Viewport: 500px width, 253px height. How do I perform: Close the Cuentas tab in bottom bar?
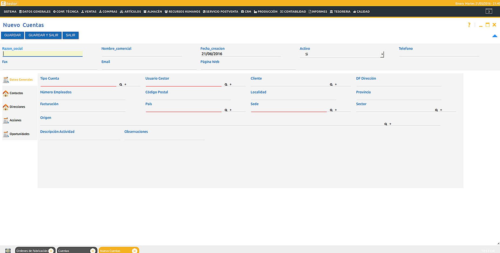coord(93,251)
